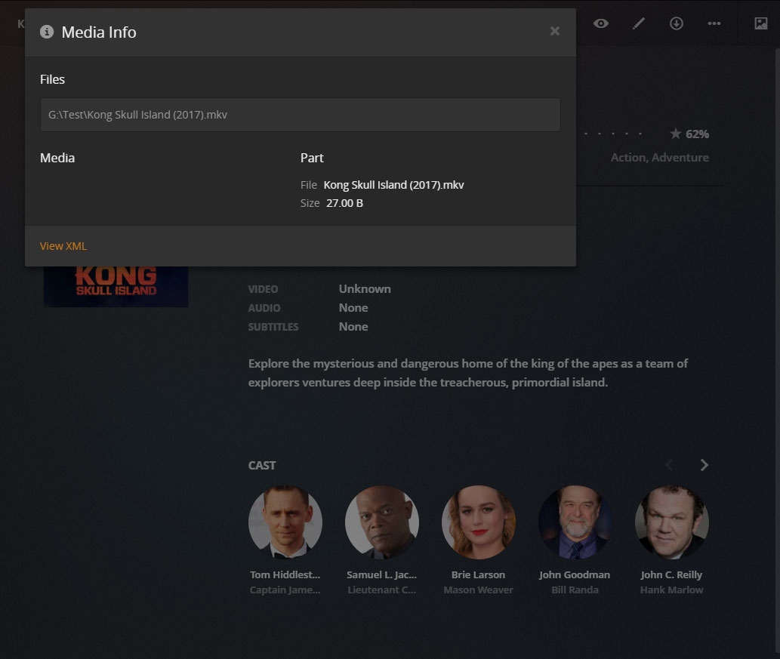Click the download circle arrow icon

tap(676, 23)
